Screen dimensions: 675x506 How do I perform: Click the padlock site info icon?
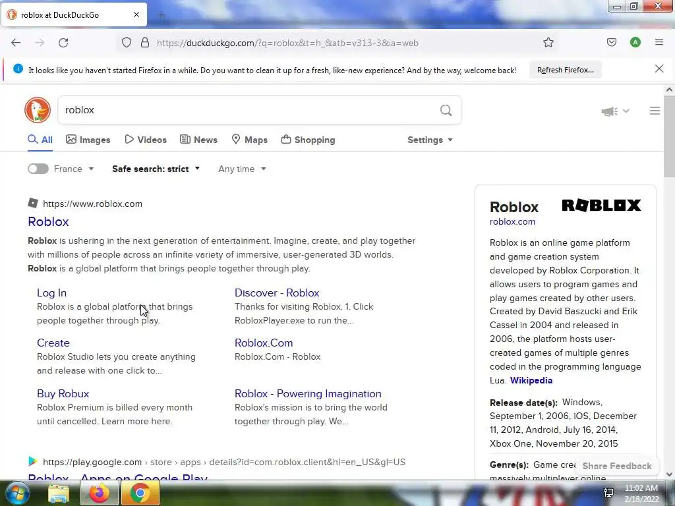[x=145, y=43]
